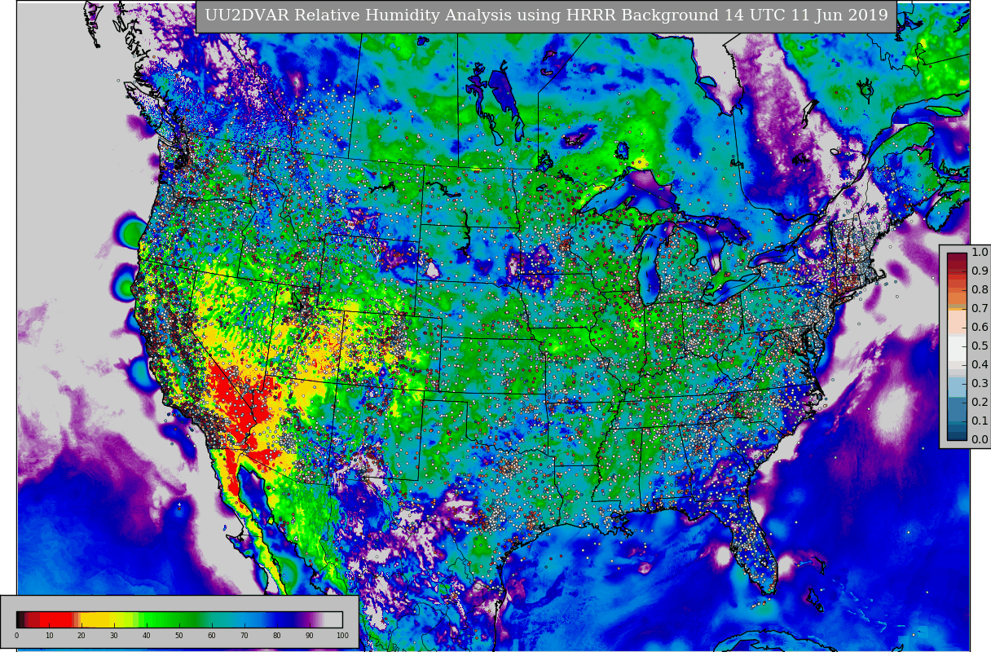Pick the orange swatch beside 0.7 on right colorbar
Image resolution: width=991 pixels, height=652 pixels.
coord(957,307)
